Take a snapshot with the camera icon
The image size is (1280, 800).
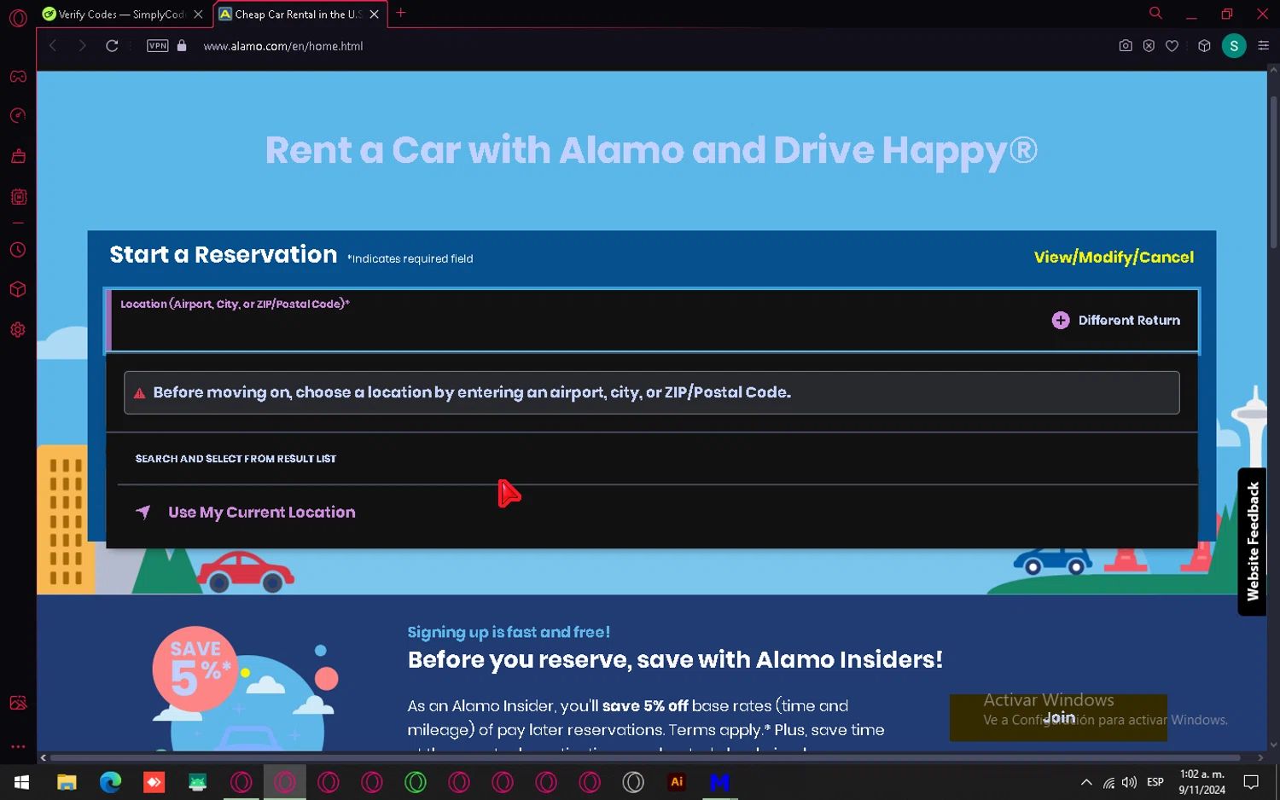coord(1126,46)
